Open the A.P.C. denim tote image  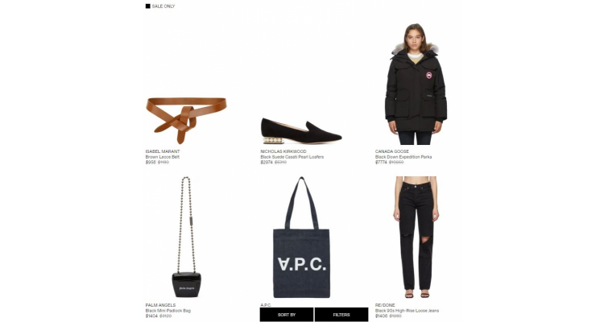pos(301,237)
